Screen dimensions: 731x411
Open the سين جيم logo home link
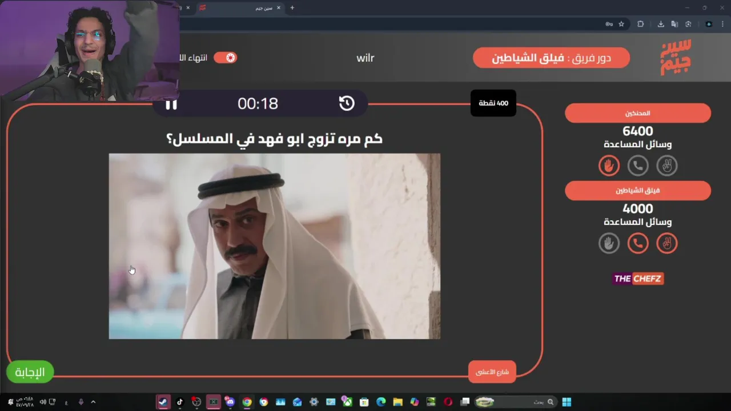coord(676,57)
